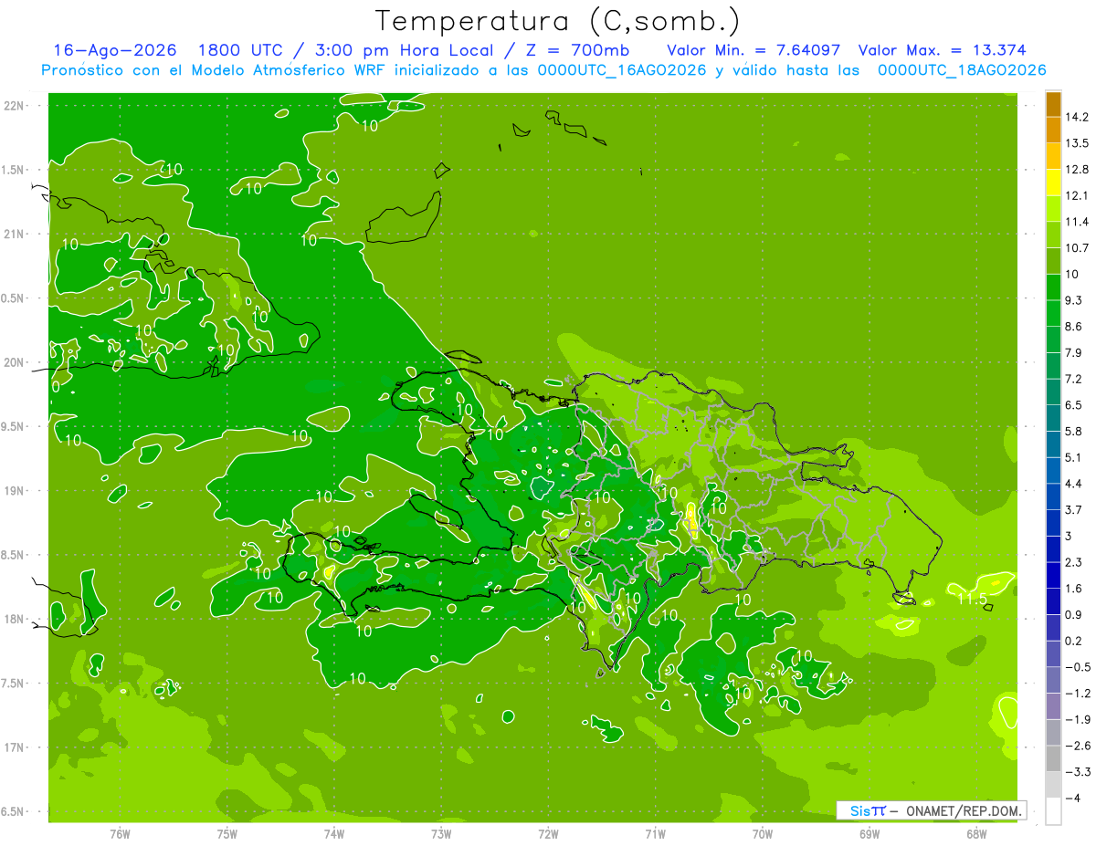The image size is (1096, 846).
Task: Click the colorbar value "1.6"
Action: (1074, 589)
